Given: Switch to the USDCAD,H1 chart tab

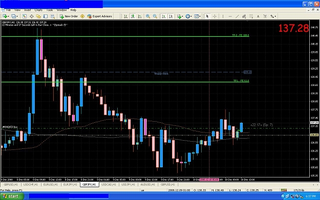Looking at the screenshot, I should coord(109,185).
